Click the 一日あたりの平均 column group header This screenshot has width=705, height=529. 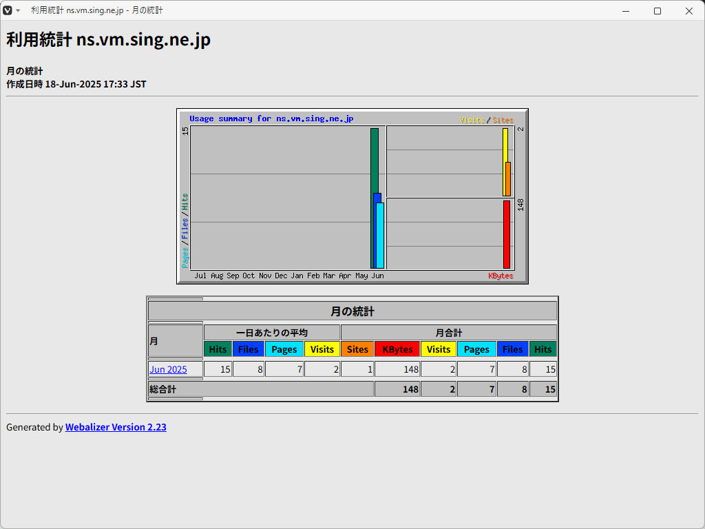pyautogui.click(x=271, y=333)
